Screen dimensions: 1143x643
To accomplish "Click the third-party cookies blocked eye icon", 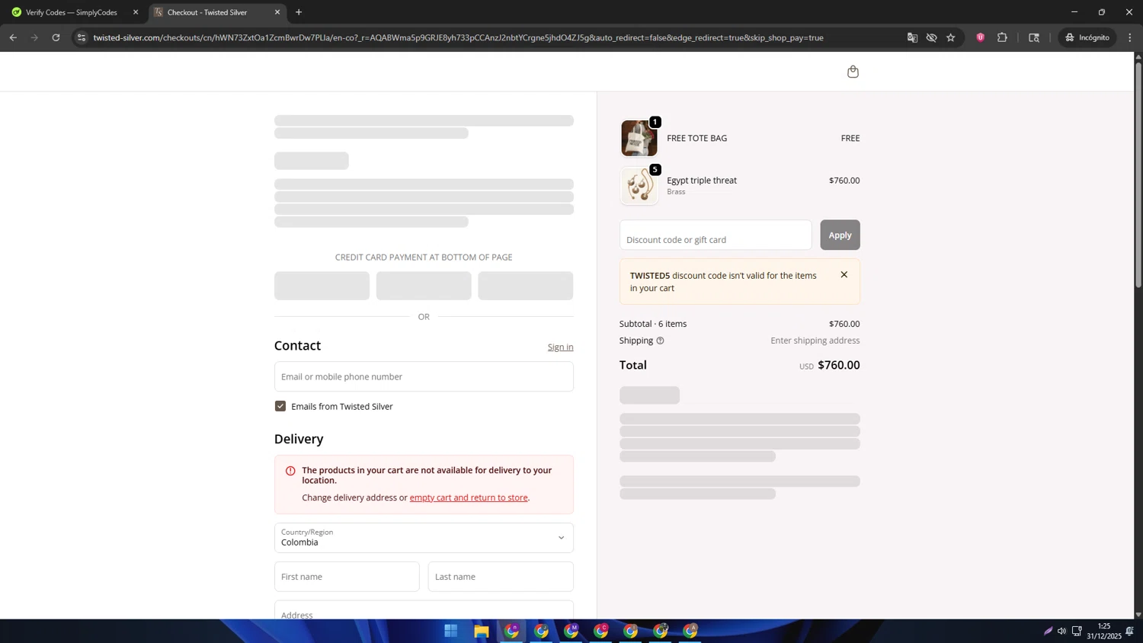I will [x=931, y=37].
